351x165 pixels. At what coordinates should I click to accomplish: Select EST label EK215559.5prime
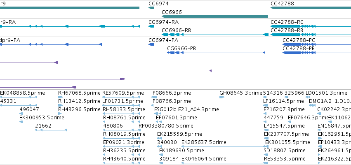coord(179,134)
